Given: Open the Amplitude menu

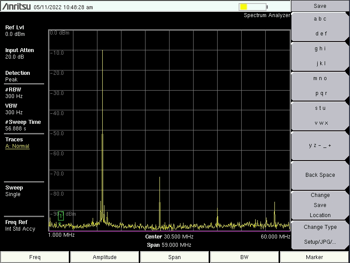Looking at the screenshot, I should (x=105, y=257).
